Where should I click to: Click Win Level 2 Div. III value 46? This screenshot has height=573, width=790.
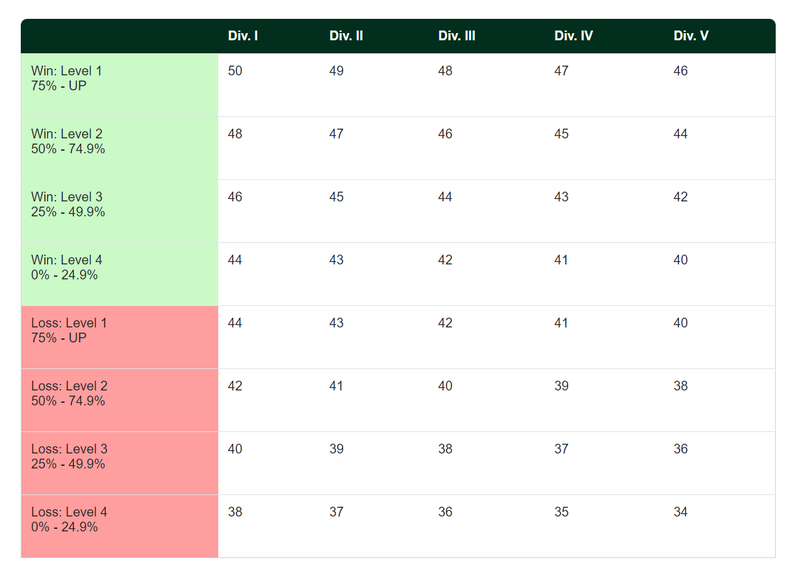point(445,134)
